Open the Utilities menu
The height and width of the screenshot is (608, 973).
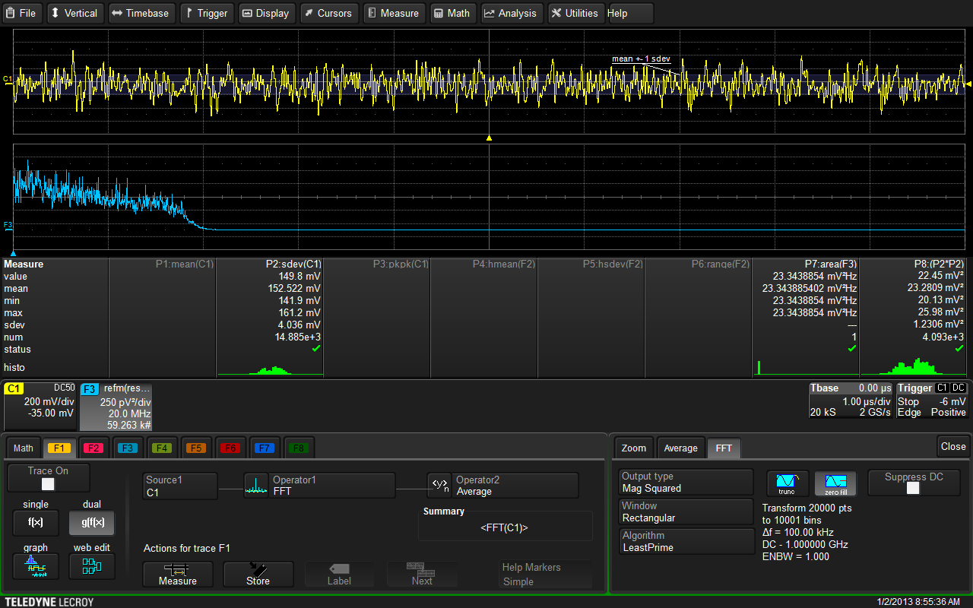575,13
